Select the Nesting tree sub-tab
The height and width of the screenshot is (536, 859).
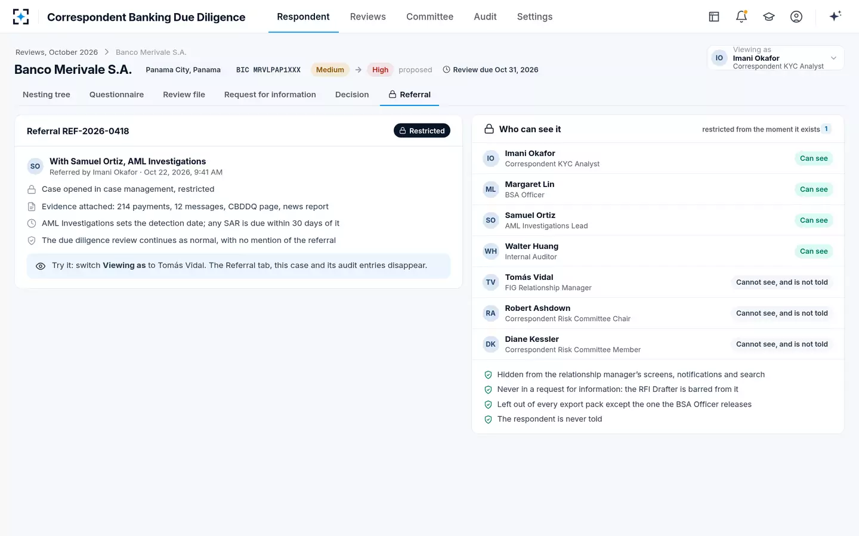[x=47, y=95]
